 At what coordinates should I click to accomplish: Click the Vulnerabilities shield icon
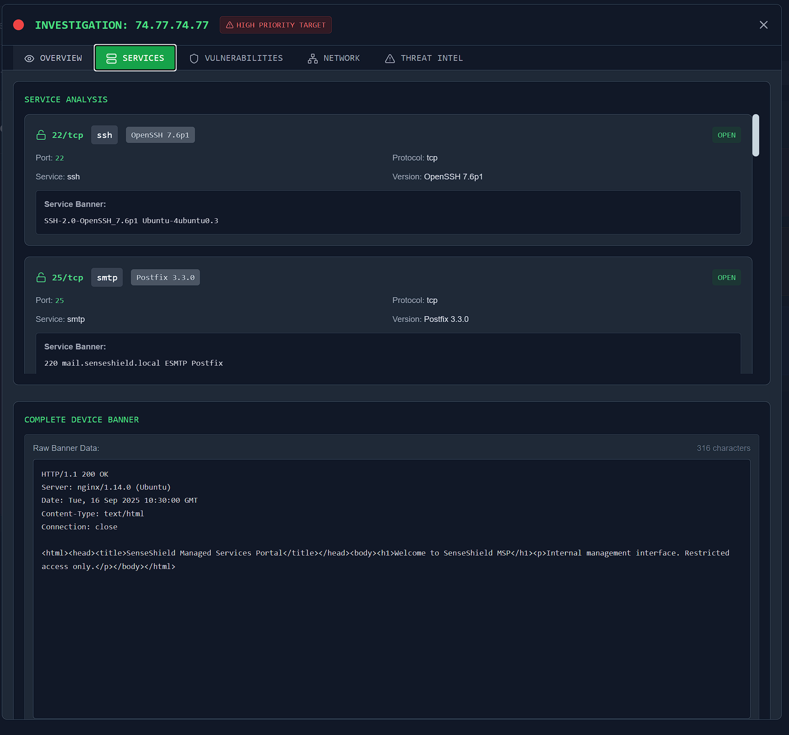pyautogui.click(x=193, y=58)
